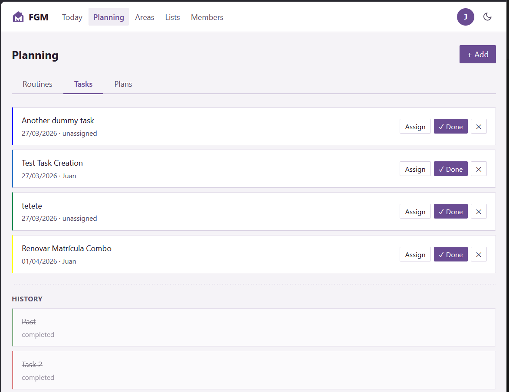Switch to the Routines tab
The height and width of the screenshot is (392, 509).
click(37, 84)
